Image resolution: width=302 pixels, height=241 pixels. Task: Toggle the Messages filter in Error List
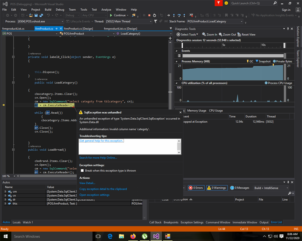pyautogui.click(x=240, y=188)
